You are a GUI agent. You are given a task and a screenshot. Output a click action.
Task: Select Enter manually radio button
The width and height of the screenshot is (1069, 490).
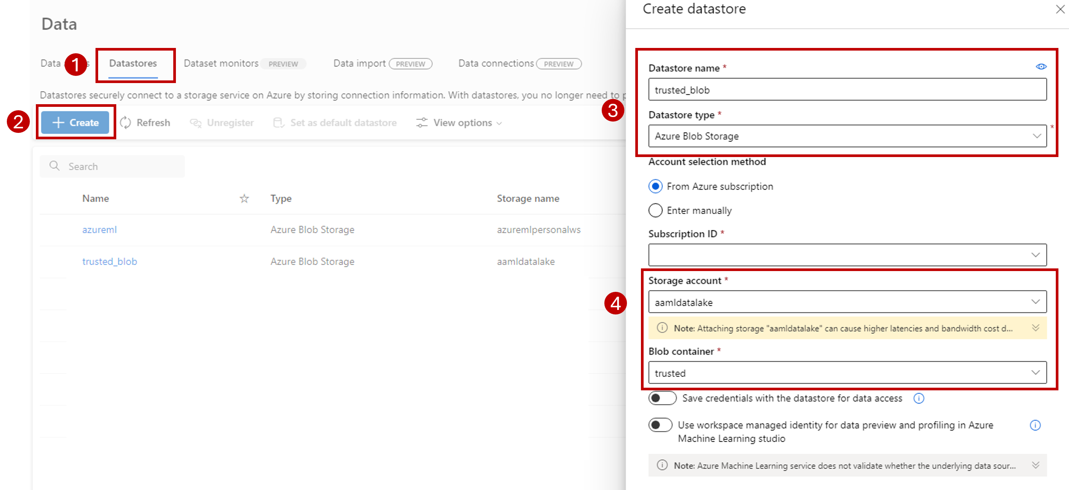pos(655,210)
